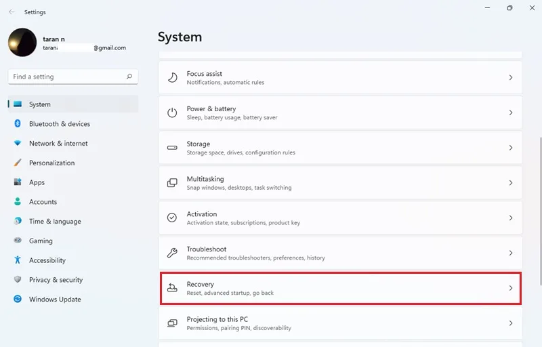Expand Recovery chevron arrow
Image resolution: width=542 pixels, height=347 pixels.
[x=511, y=288]
